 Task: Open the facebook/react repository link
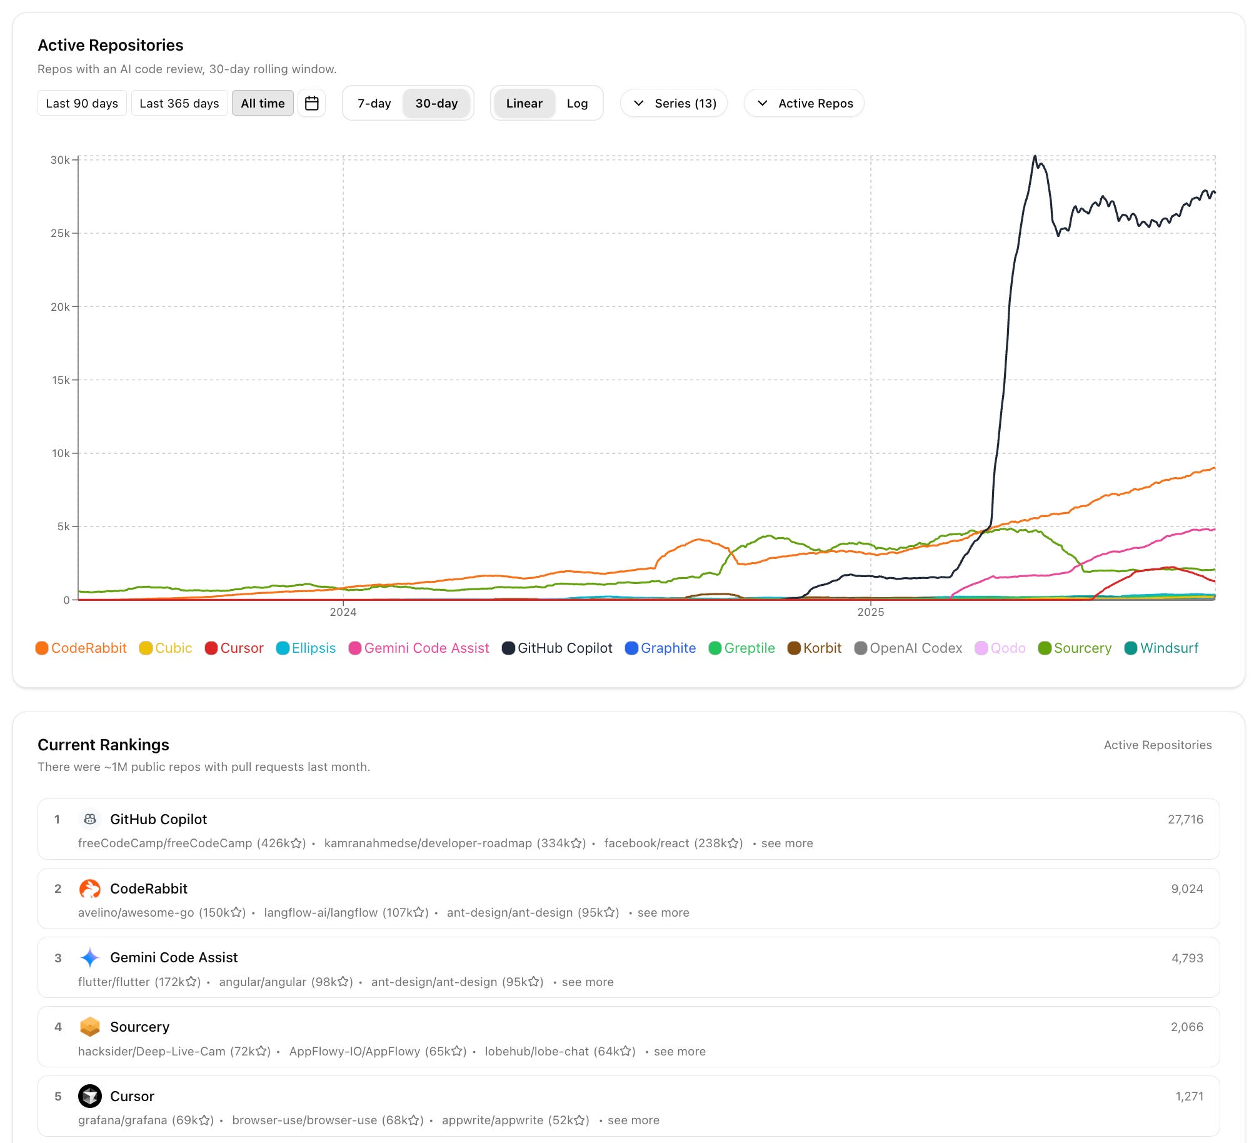646,843
